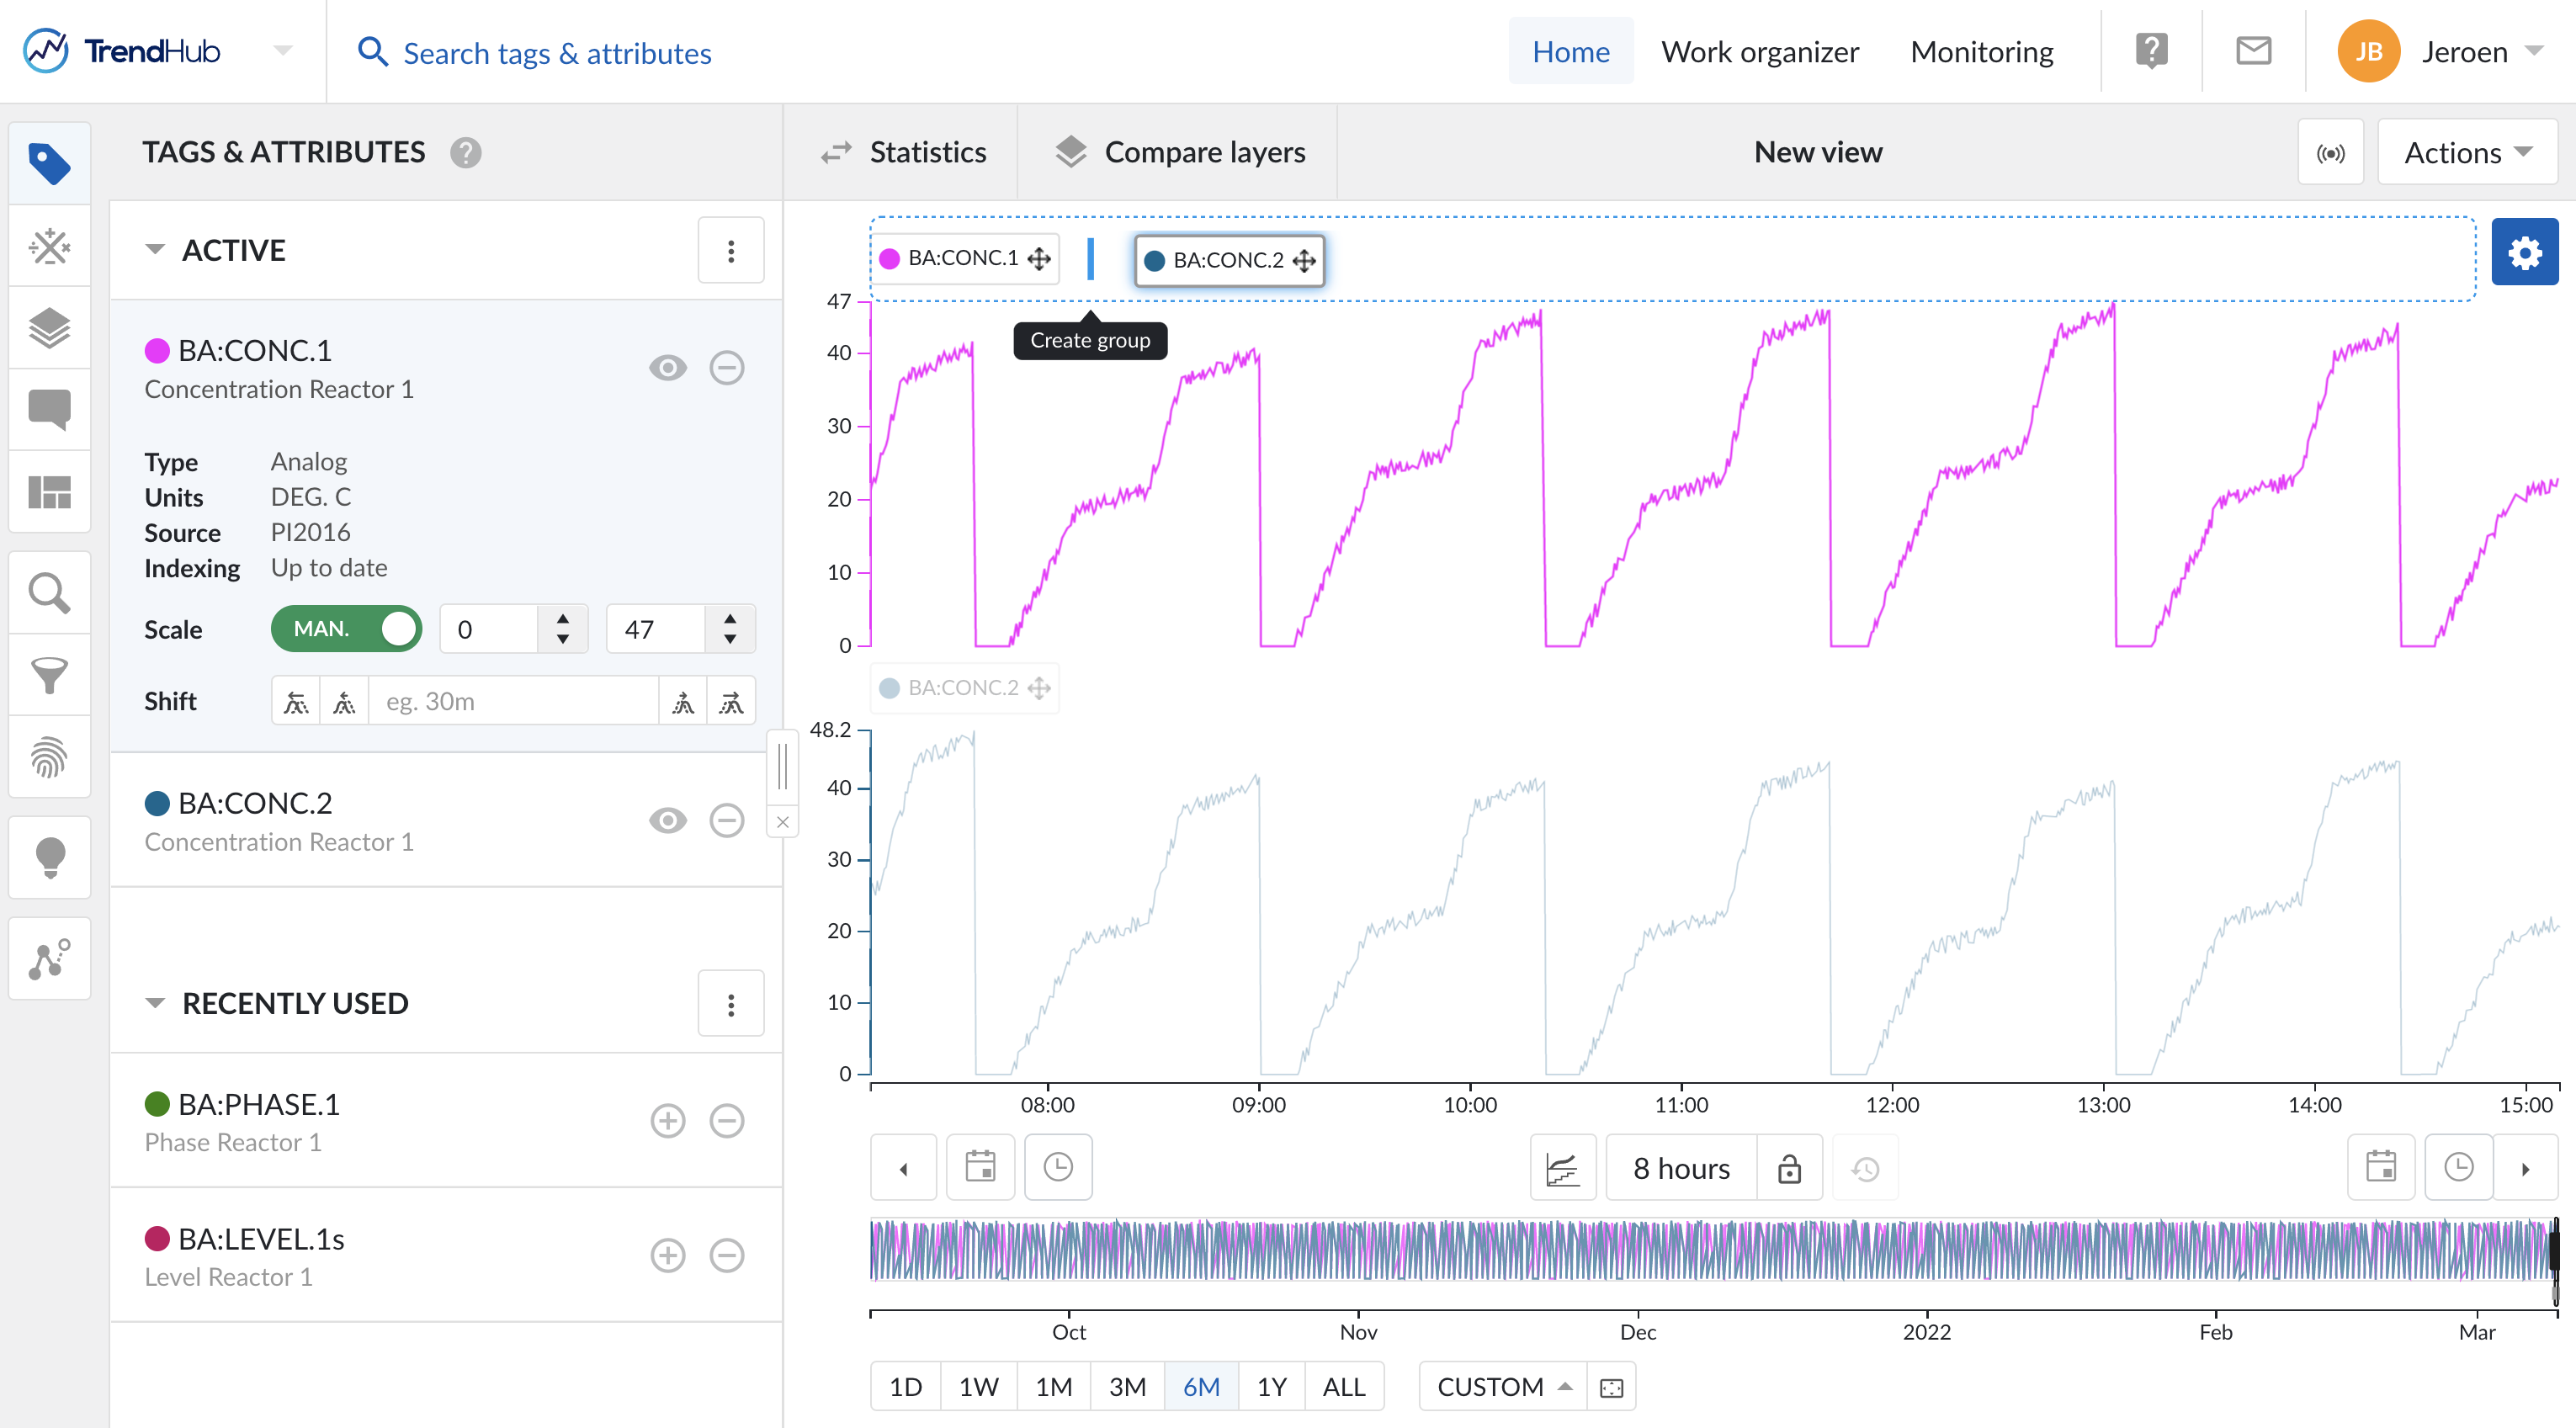Open the Actions dropdown
This screenshot has width=2576, height=1428.
2467,153
